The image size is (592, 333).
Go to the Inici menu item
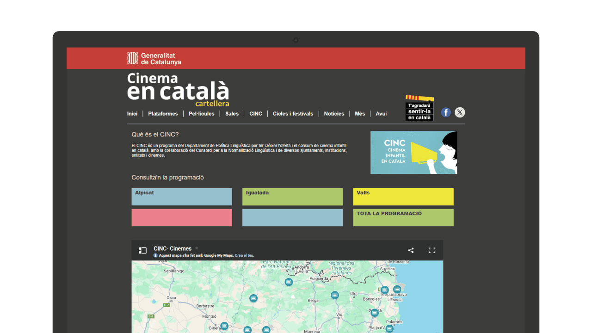(132, 114)
